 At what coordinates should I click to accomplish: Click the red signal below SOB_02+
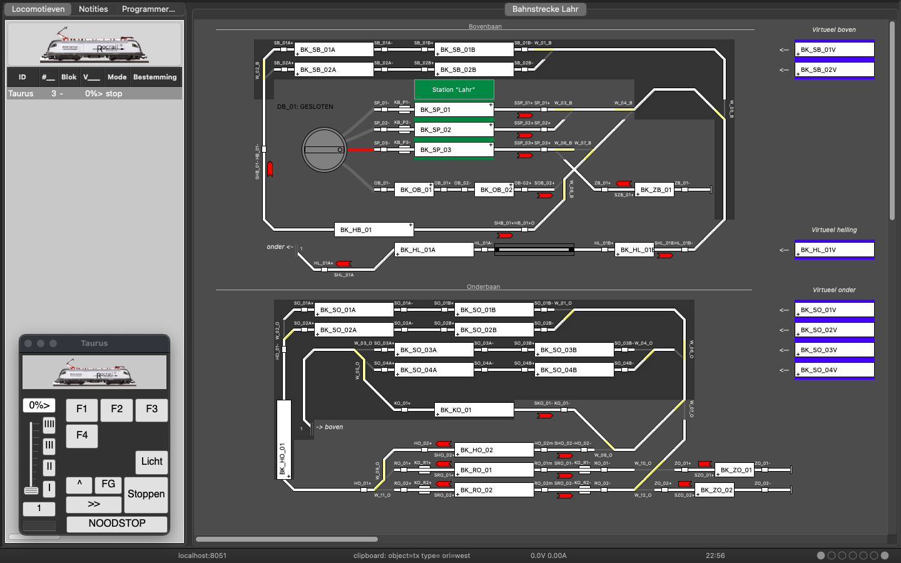click(545, 195)
